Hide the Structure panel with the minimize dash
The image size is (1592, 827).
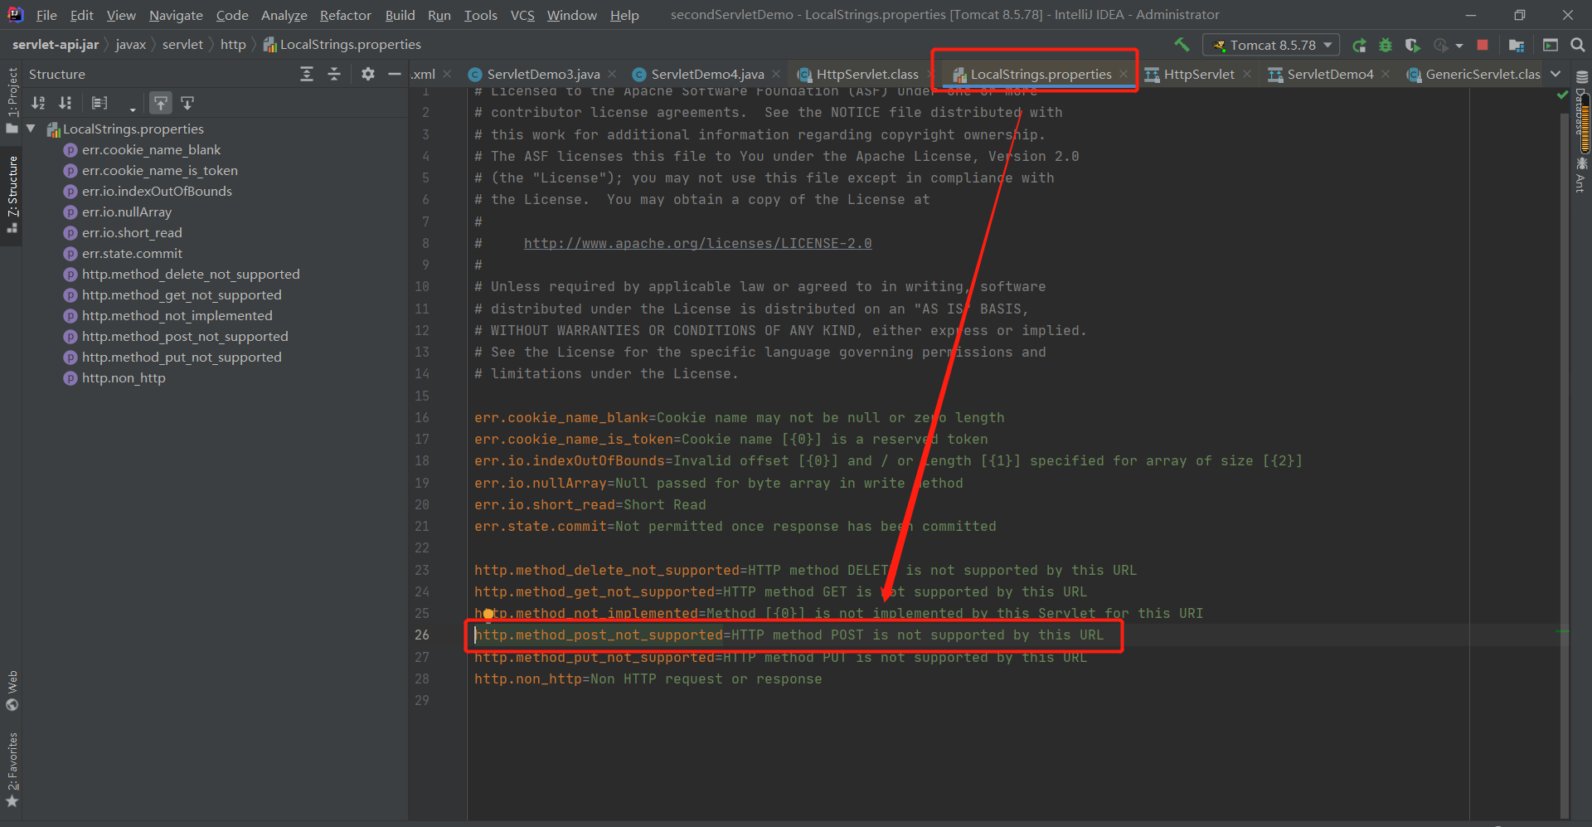click(395, 74)
